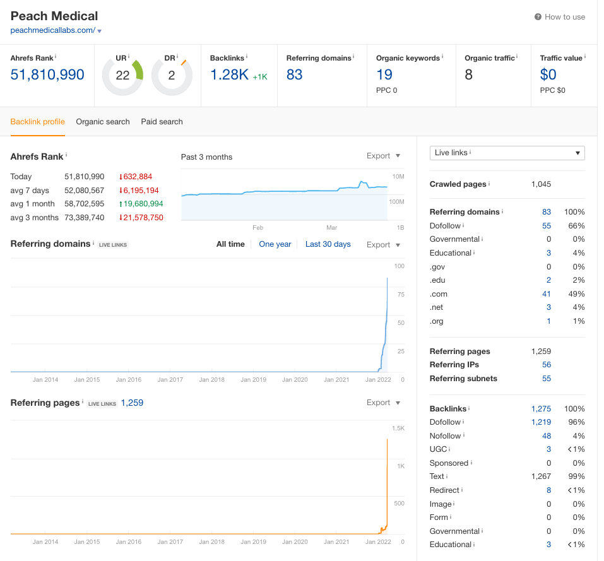Click info icon beside sidebar Educational domains row
This screenshot has height=561, width=604.
[x=474, y=252]
